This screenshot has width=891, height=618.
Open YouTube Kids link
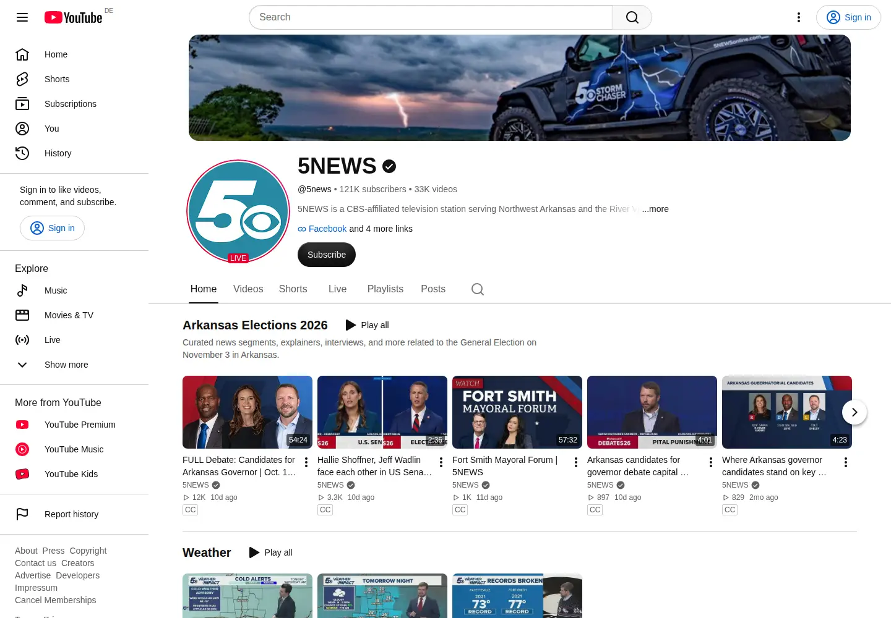[x=74, y=474]
